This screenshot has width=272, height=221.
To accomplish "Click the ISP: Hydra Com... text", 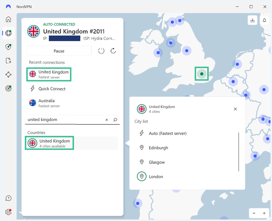I will click(99, 38).
